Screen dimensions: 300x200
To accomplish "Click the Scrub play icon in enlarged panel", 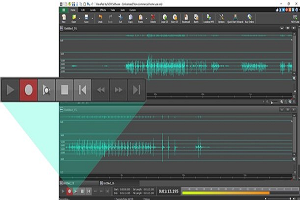I will click(46, 90).
